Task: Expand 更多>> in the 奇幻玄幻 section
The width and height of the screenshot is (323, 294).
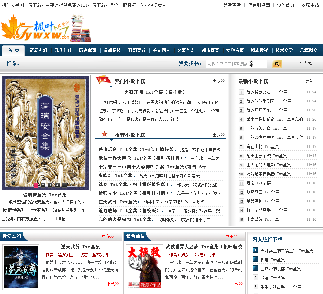Action: [108, 236]
